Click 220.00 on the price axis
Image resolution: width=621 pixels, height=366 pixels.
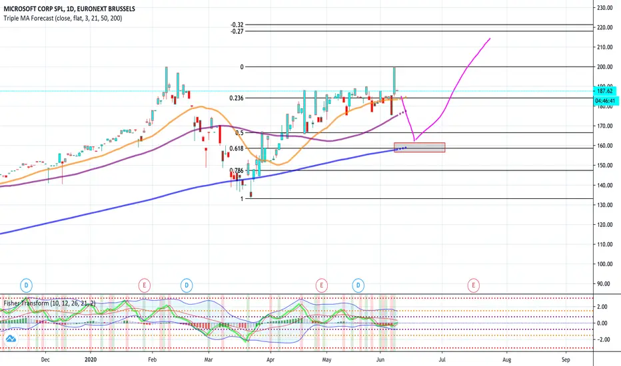pyautogui.click(x=605, y=27)
